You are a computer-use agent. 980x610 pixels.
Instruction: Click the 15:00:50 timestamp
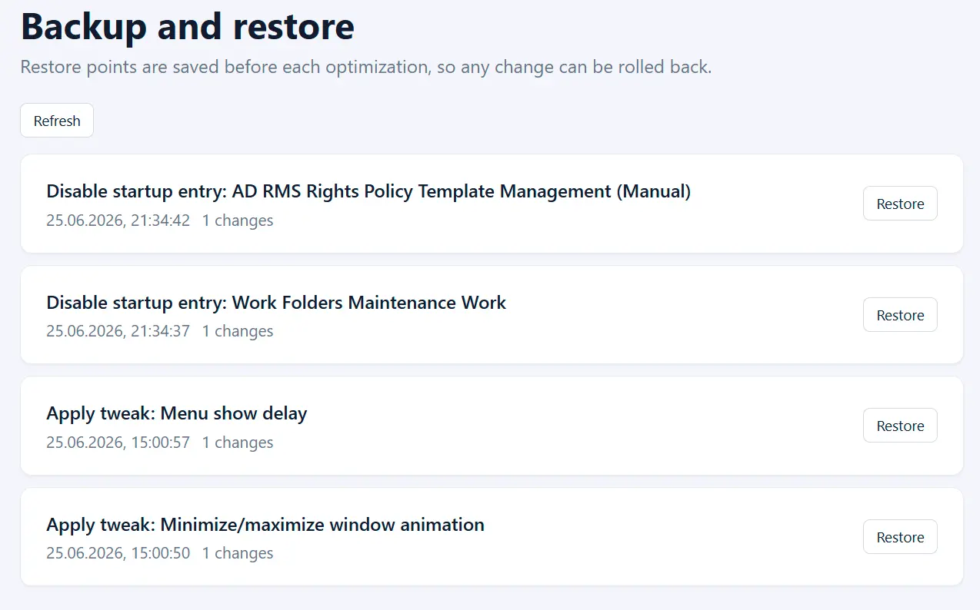[x=118, y=553]
